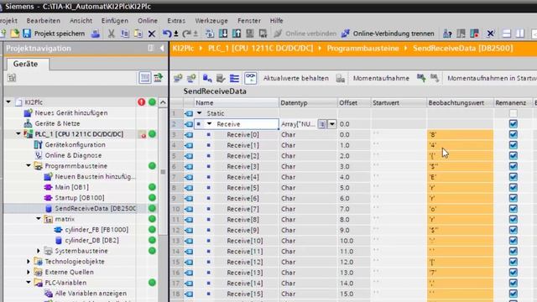This screenshot has width=537, height=302.
Task: Click the Redo arrow icon
Action: click(x=186, y=34)
